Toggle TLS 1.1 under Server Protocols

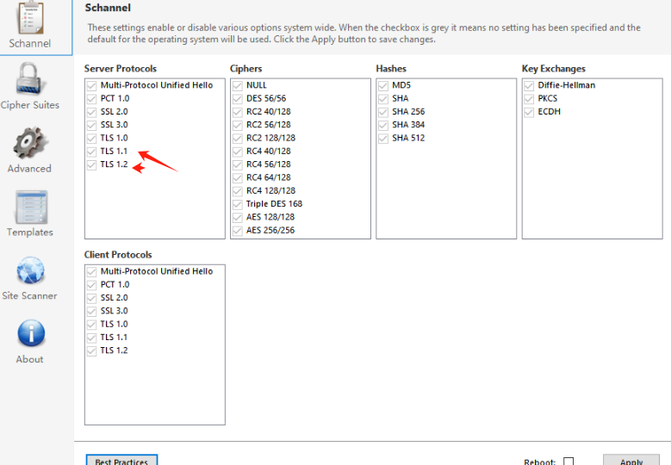click(x=92, y=152)
